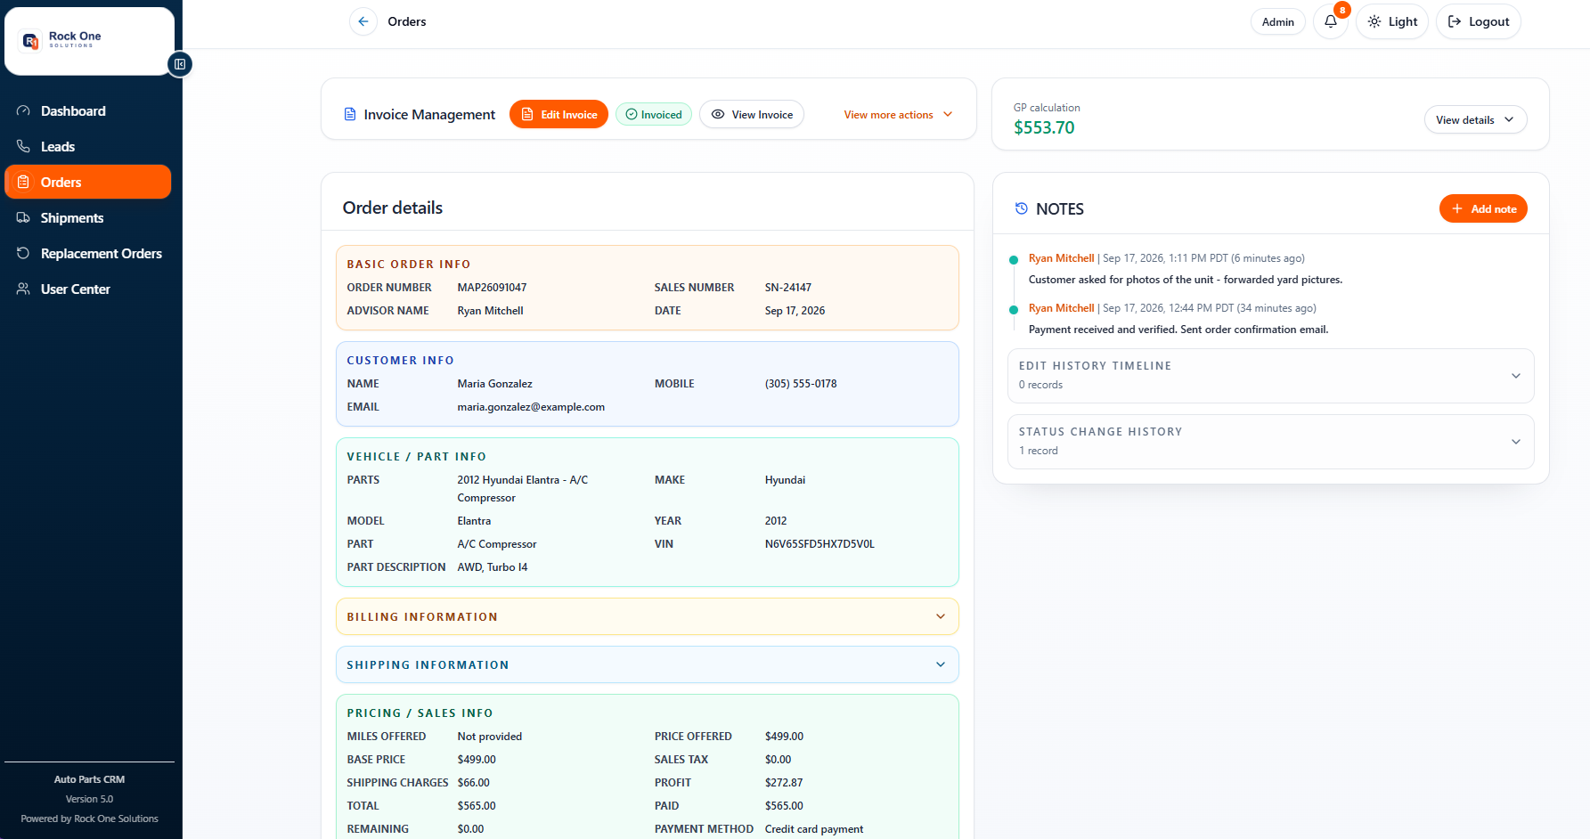Open Shipments page
This screenshot has width=1590, height=839.
(87, 218)
